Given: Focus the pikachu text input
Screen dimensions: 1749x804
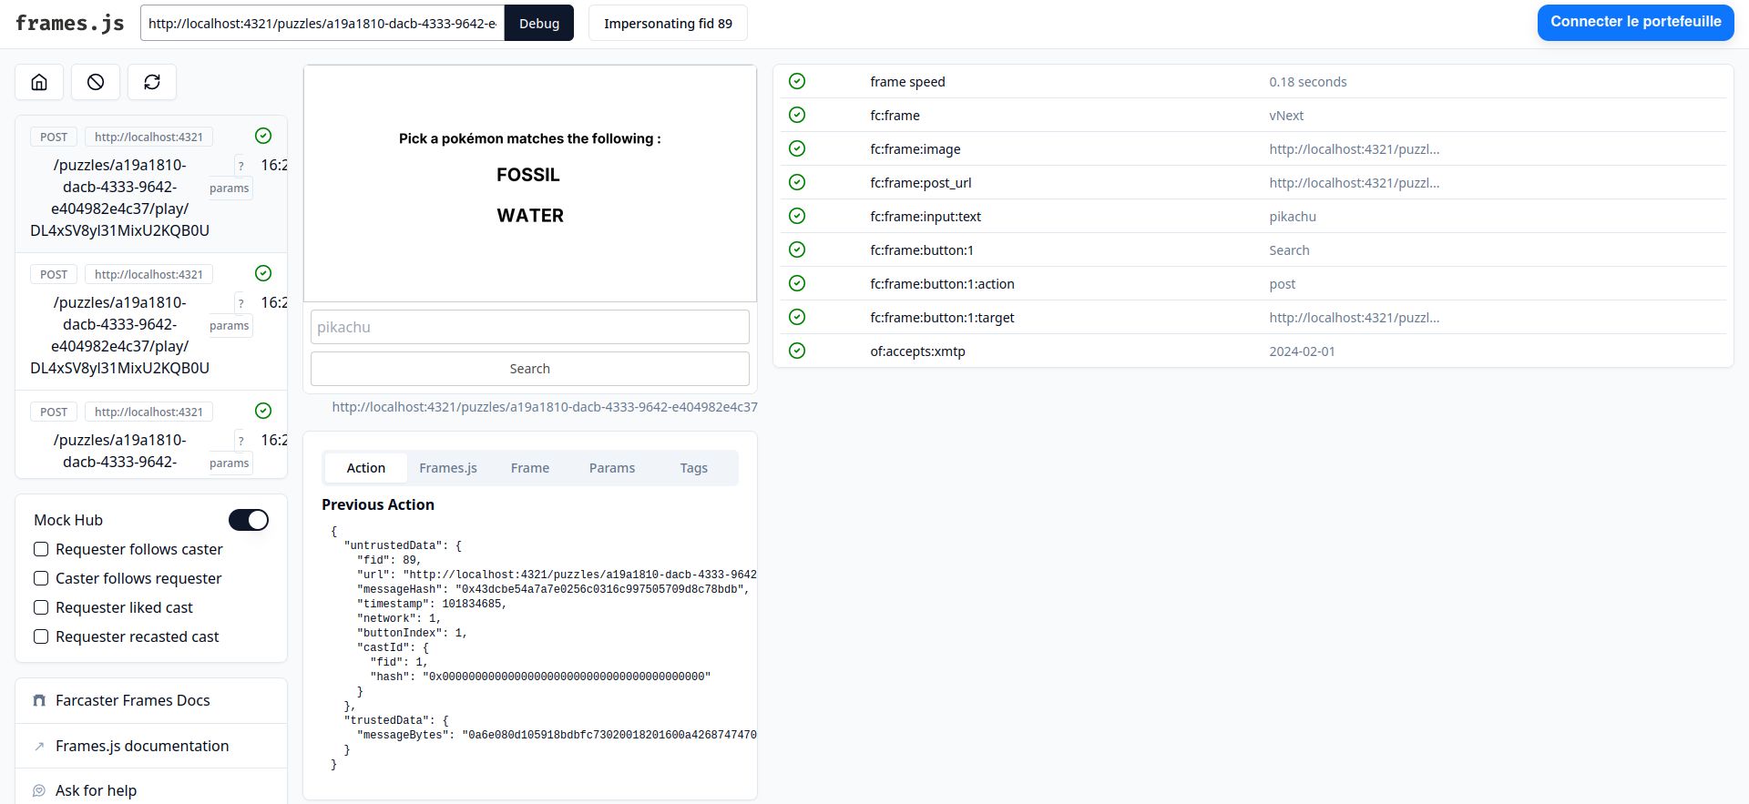Looking at the screenshot, I should (530, 327).
